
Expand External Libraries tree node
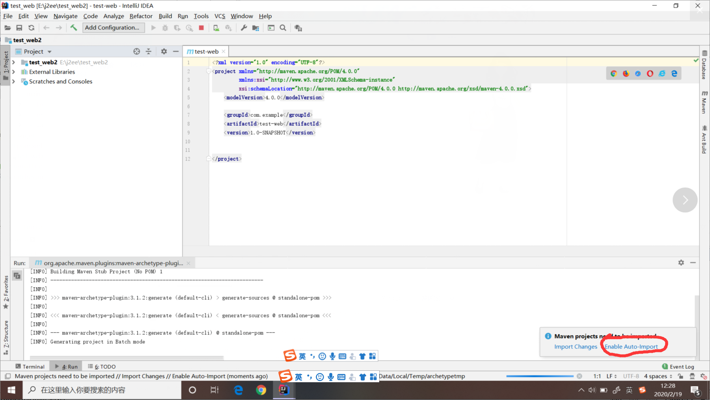[14, 72]
